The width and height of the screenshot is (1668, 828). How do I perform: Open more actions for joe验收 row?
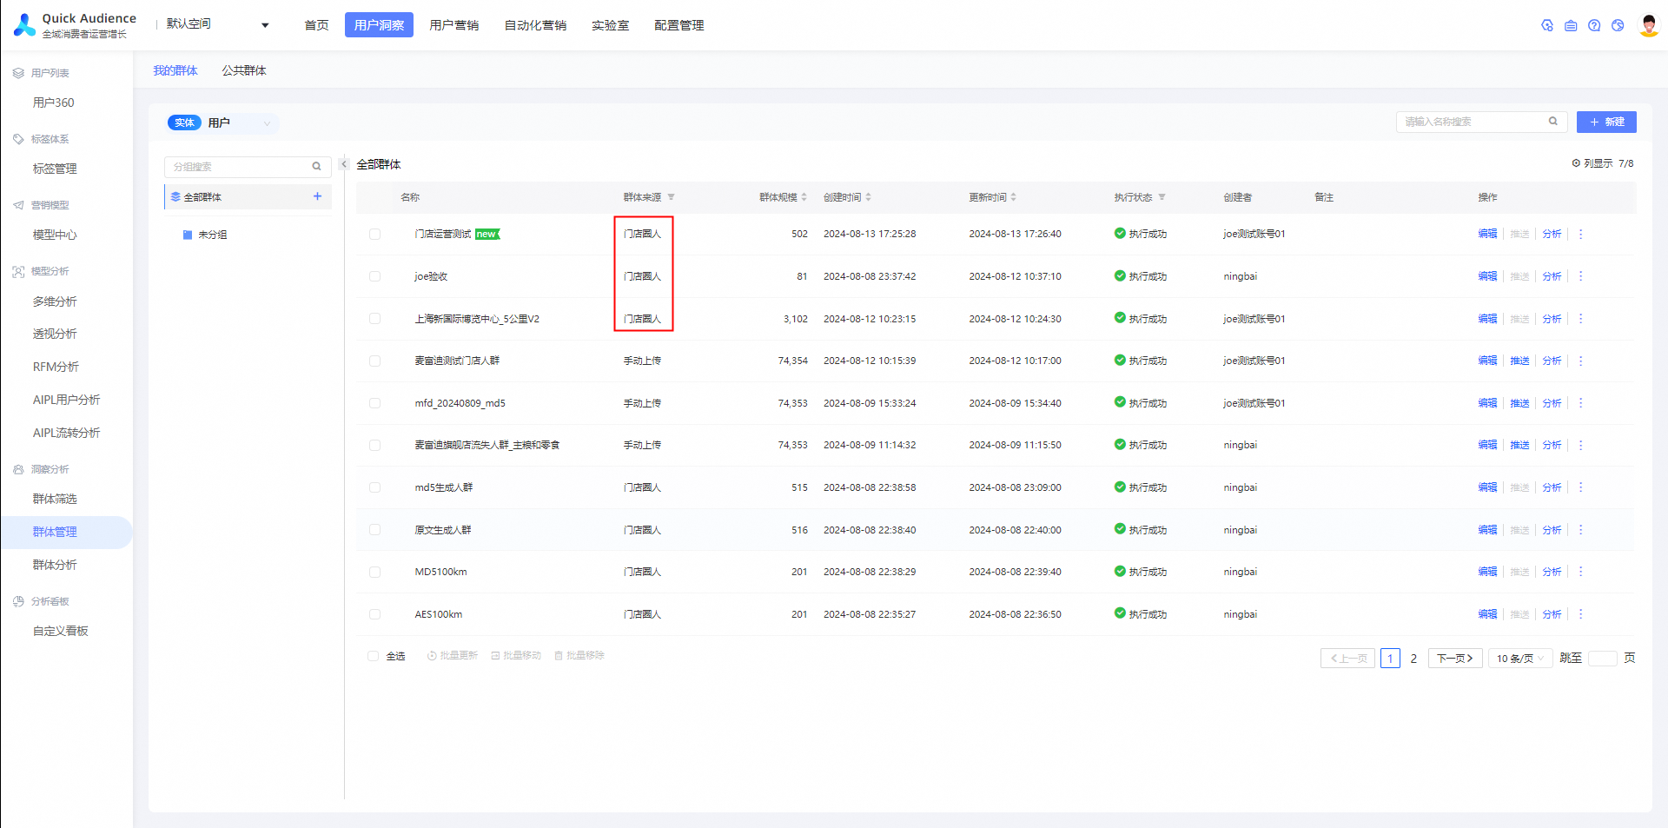[x=1580, y=276]
